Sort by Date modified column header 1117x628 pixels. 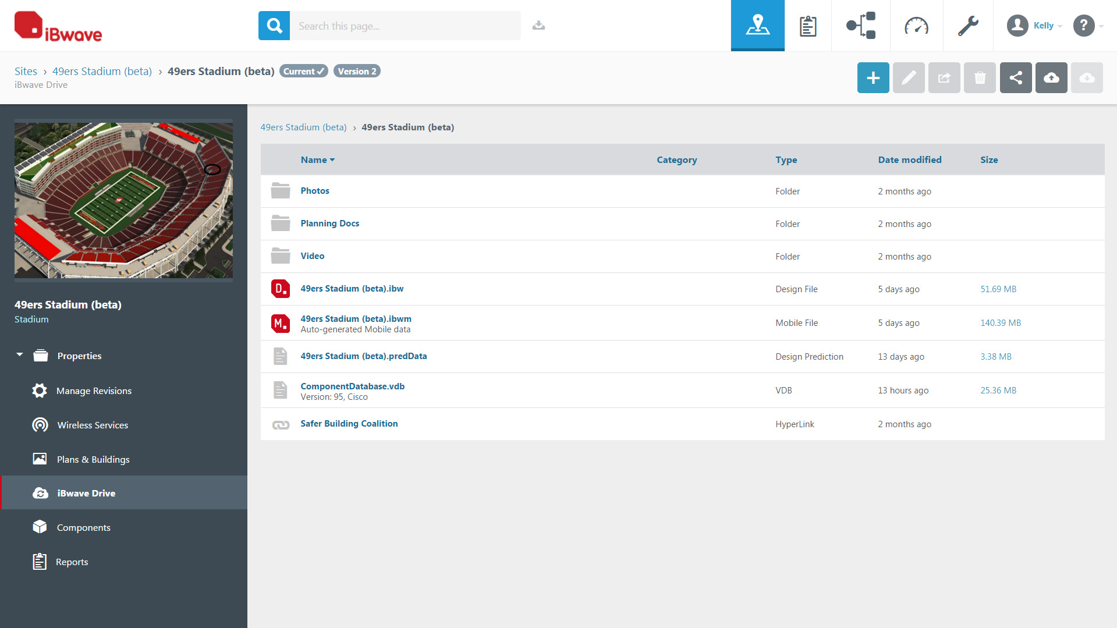tap(909, 159)
